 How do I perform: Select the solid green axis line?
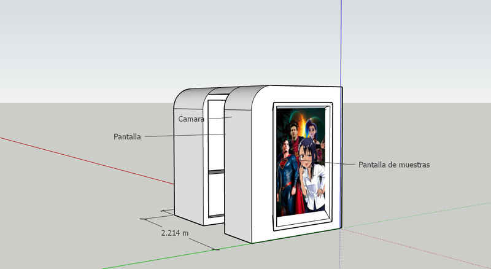tap(176, 256)
